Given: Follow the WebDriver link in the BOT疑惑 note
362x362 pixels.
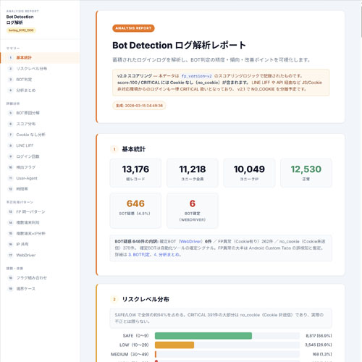Looking at the screenshot, I should 190,241.
